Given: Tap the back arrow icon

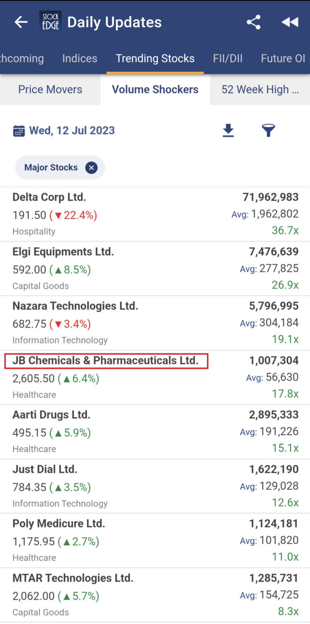Looking at the screenshot, I should tap(21, 22).
